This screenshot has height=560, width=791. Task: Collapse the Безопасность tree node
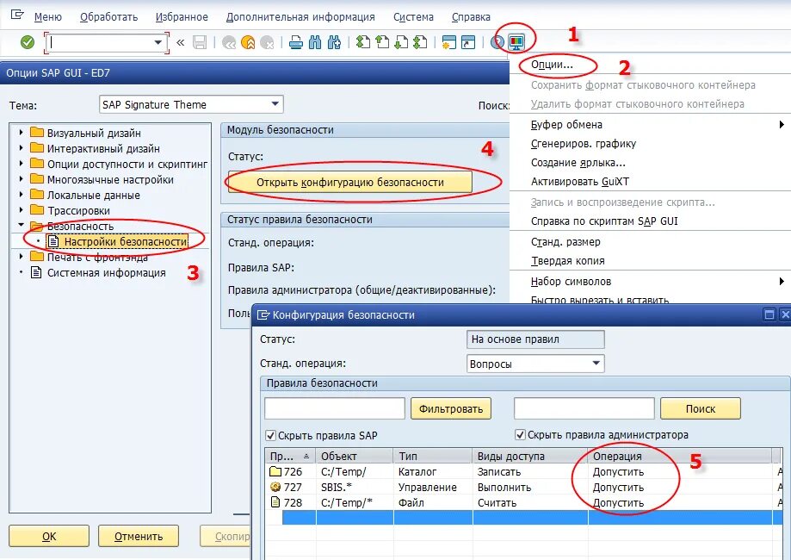21,225
